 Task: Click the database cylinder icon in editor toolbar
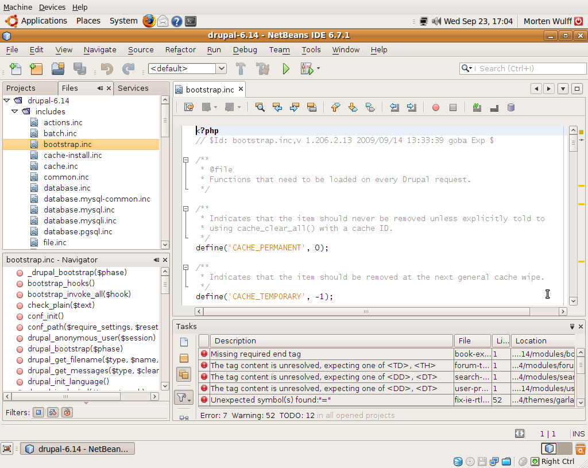point(510,107)
